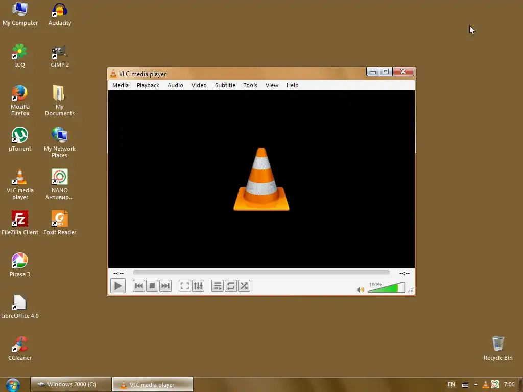Select ICQ desktop icon

[20, 56]
